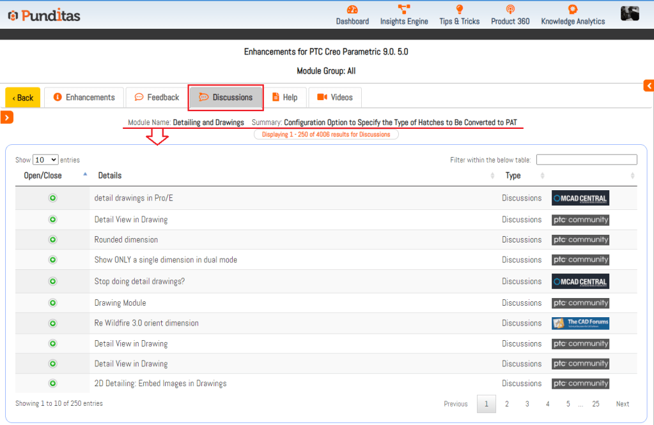Viewport: 654px width, 425px height.
Task: Expand the orange left side panel arrow
Action: point(6,118)
